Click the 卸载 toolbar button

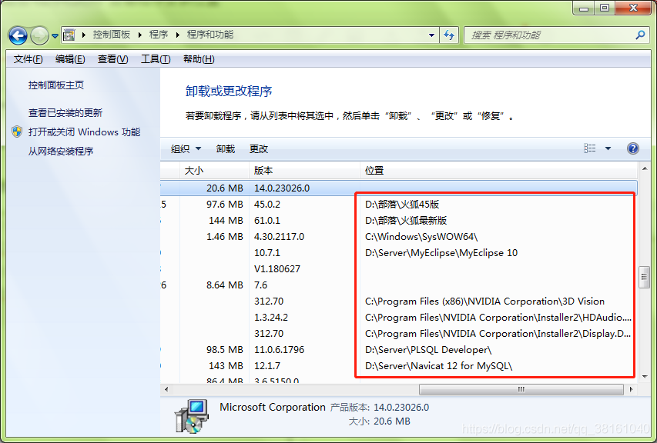(226, 149)
